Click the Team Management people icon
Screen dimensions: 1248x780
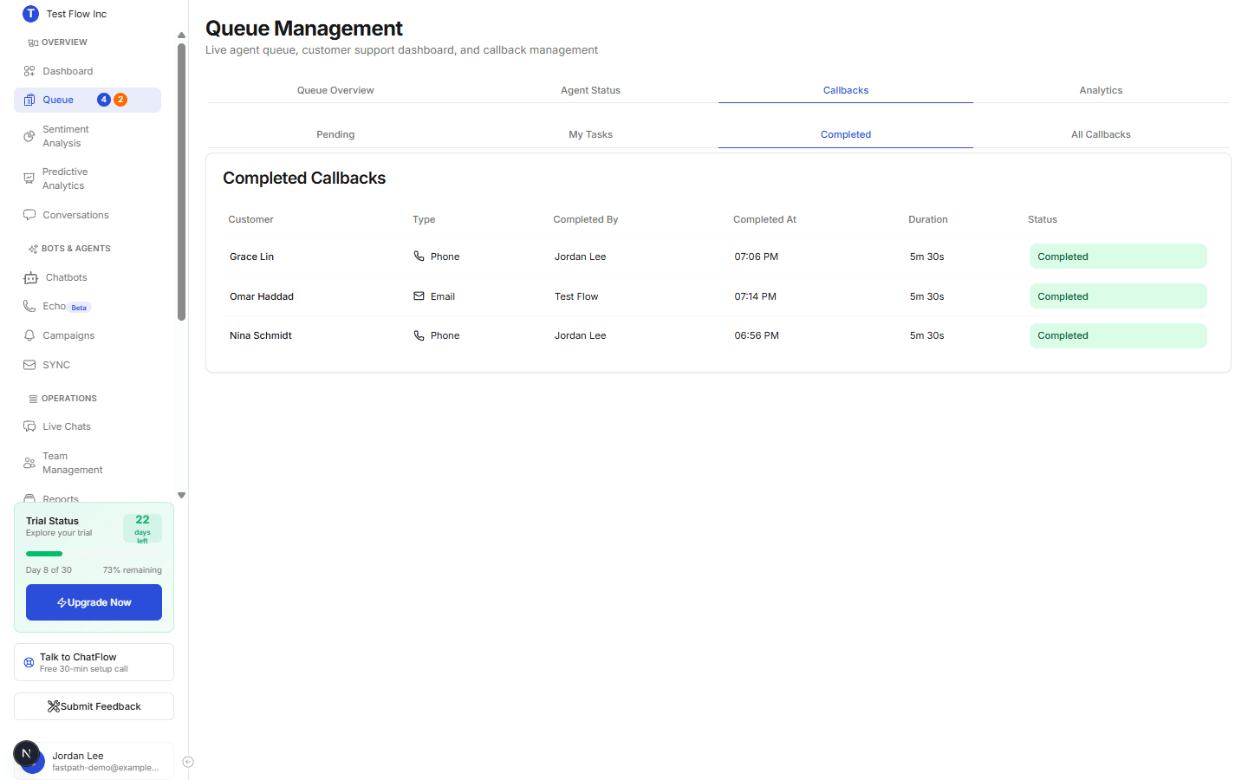(29, 463)
